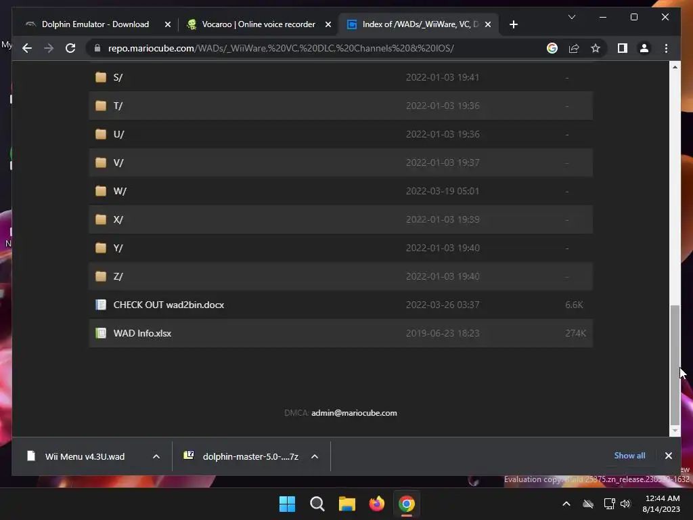Open File Explorer from taskbar
693x520 pixels.
coord(347,504)
